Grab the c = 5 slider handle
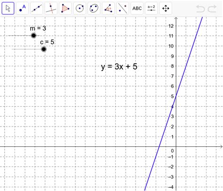 pos(44,49)
